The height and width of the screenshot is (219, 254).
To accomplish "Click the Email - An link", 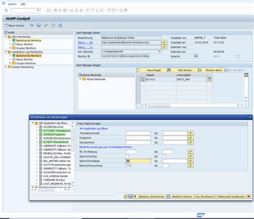I will coord(85,42).
